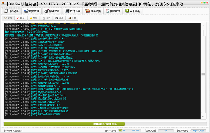Filter log by 调试 debug
The image size is (210, 133).
tap(59, 18)
